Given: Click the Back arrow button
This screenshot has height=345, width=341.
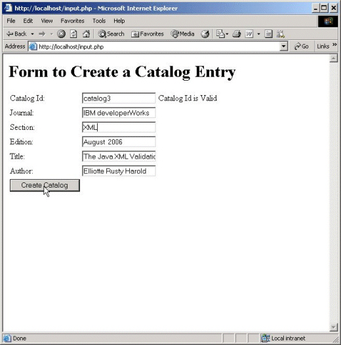Looking at the screenshot, I should click(16, 34).
